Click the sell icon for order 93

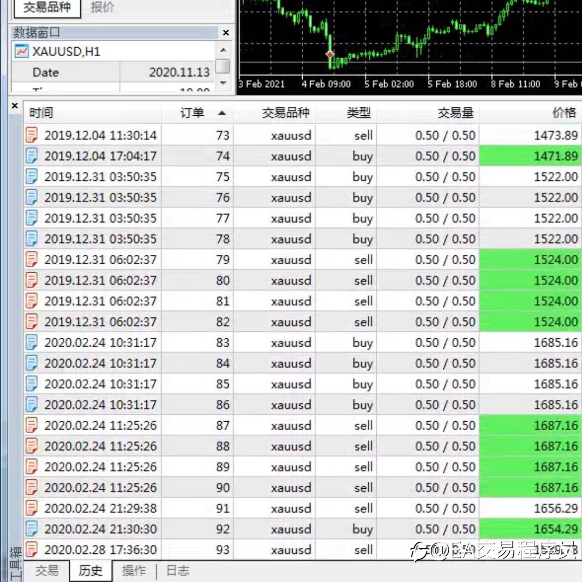point(31,549)
